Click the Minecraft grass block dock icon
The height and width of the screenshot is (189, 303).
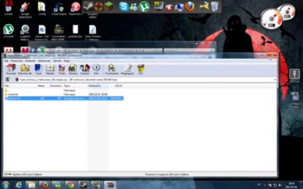pyautogui.click(x=109, y=6)
